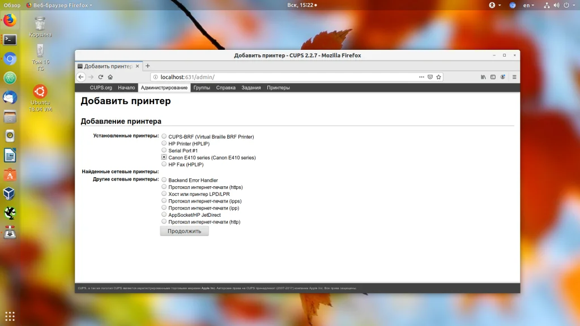Open the Firefox app menu in top bar
Viewport: 580px width, 326px height.
tap(59, 5)
